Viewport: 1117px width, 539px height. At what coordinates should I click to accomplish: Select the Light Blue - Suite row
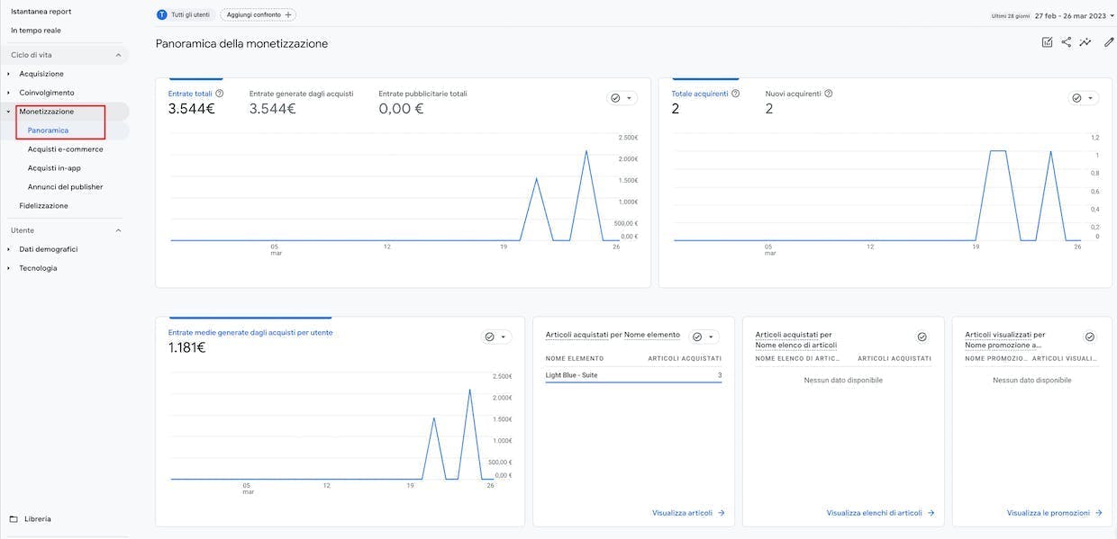[633, 375]
